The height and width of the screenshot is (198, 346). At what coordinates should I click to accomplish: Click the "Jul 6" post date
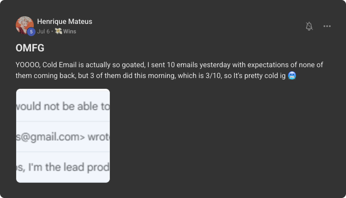click(43, 32)
